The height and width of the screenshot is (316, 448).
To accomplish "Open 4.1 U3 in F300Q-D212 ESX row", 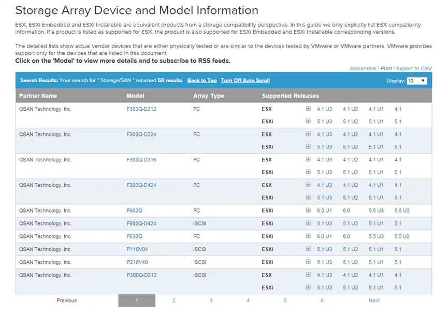I will pos(324,109).
